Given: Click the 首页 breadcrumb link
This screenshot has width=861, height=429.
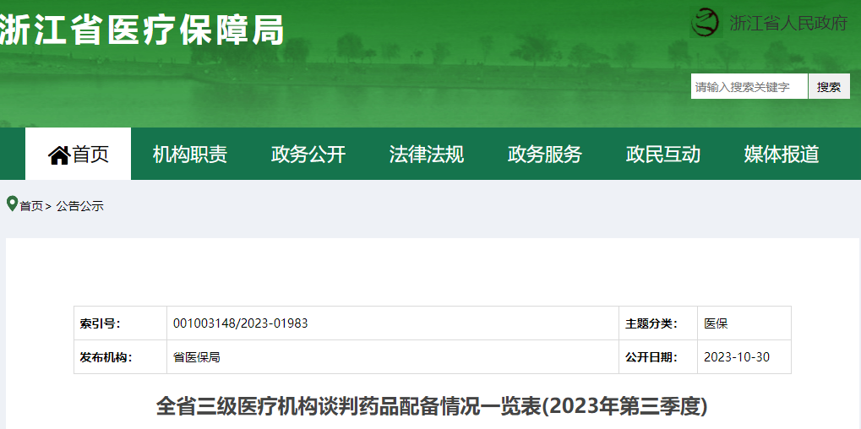Looking at the screenshot, I should pos(31,206).
